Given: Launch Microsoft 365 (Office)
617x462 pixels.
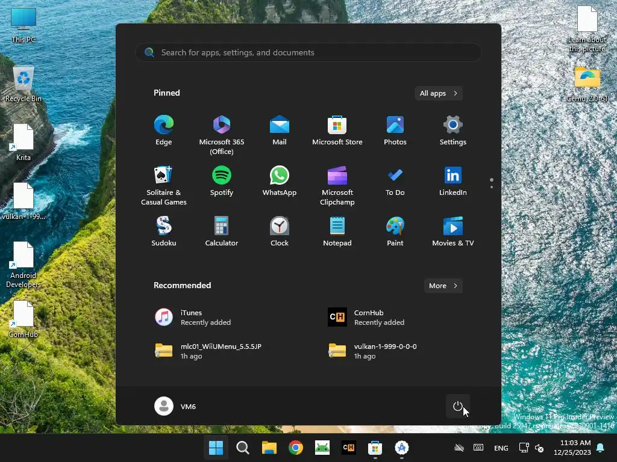Looking at the screenshot, I should point(222,135).
